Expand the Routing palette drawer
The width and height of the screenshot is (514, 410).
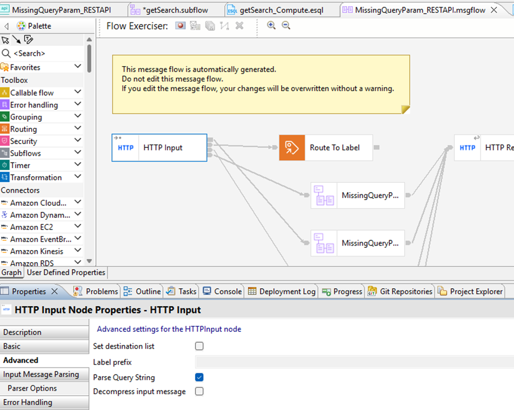coord(78,129)
